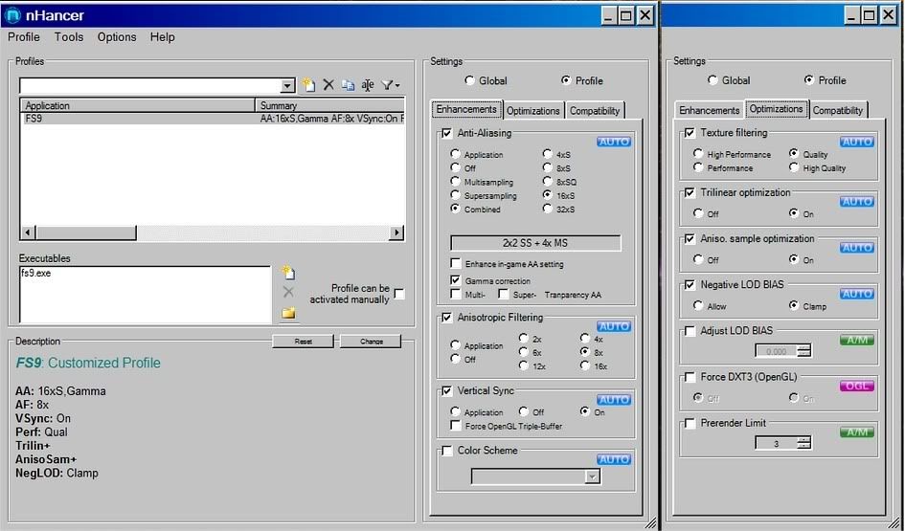Enable Force OpenGL Triple-Buffer
The height and width of the screenshot is (531, 905).
click(456, 426)
